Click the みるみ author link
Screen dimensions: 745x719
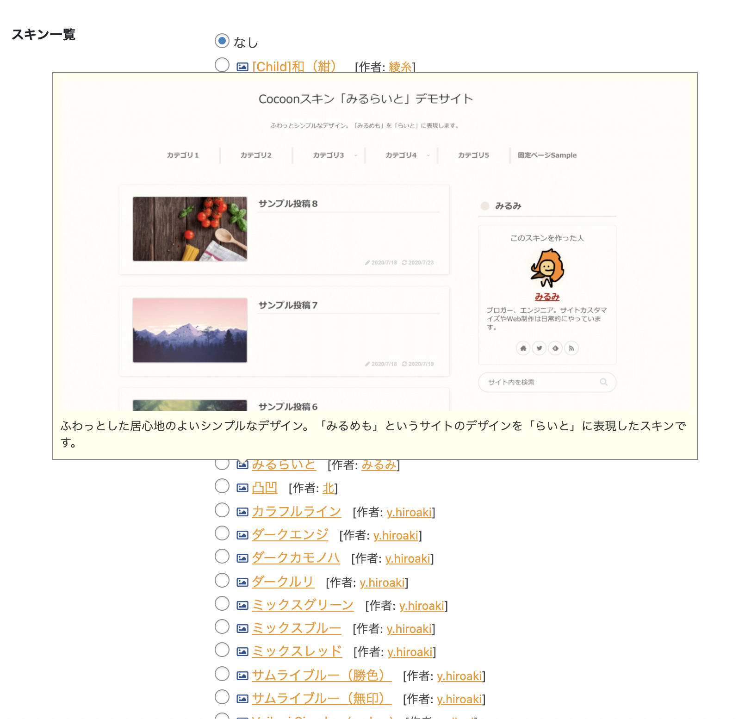[x=379, y=465]
